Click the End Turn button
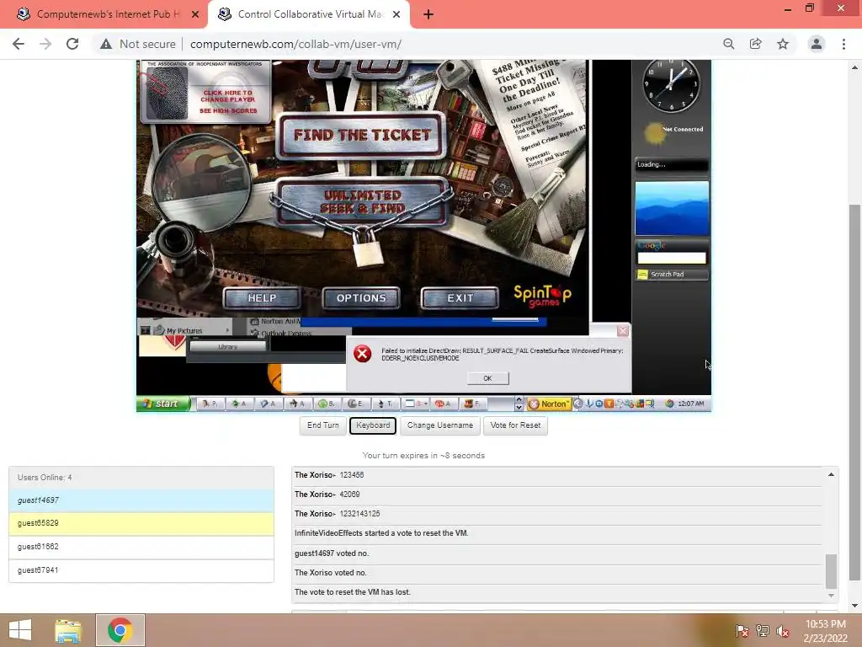 (322, 425)
